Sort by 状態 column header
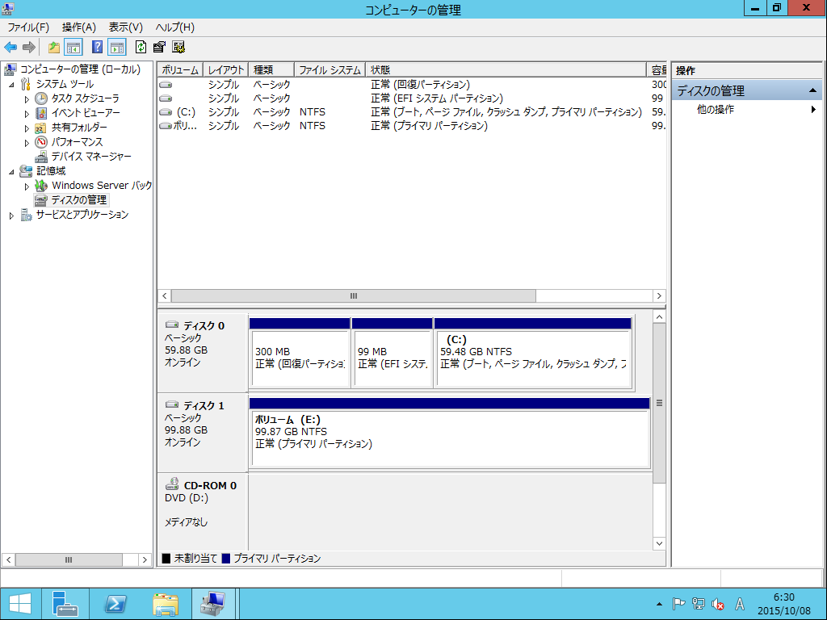Image resolution: width=827 pixels, height=620 pixels. point(506,70)
